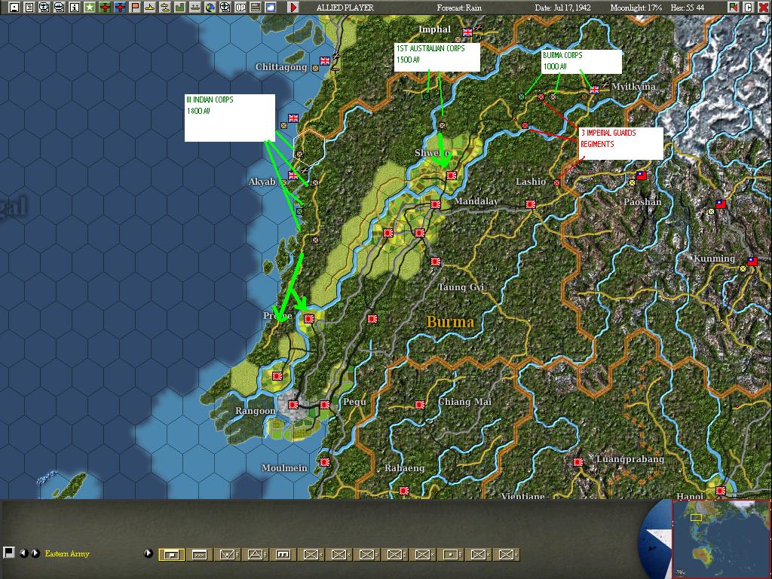This screenshot has height=579, width=772.
Task: Go to next unit beside Eastern Army
Action: (35, 553)
